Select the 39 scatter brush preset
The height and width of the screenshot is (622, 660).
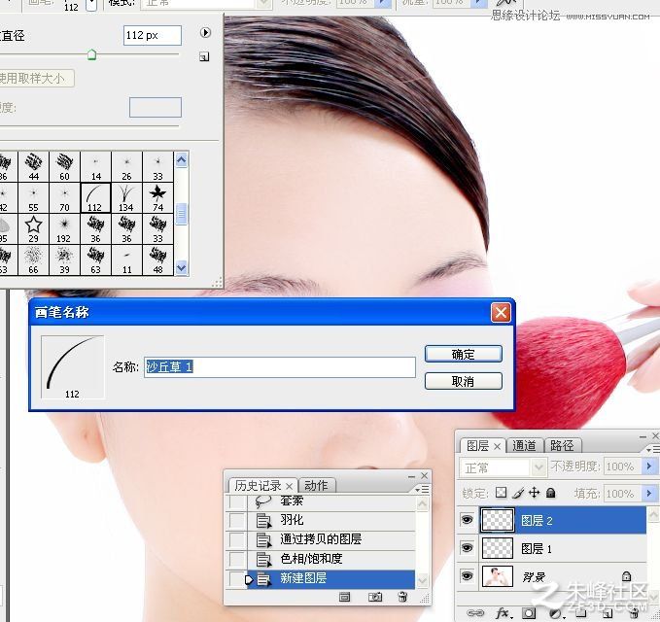(x=64, y=260)
